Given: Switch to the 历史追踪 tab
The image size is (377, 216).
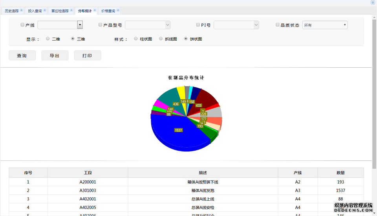Looking at the screenshot, I should pyautogui.click(x=11, y=11).
